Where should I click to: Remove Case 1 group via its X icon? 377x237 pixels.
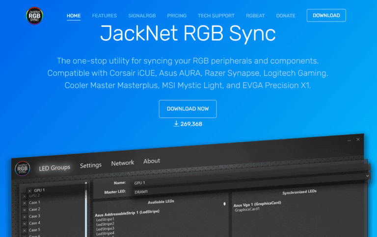point(24,203)
